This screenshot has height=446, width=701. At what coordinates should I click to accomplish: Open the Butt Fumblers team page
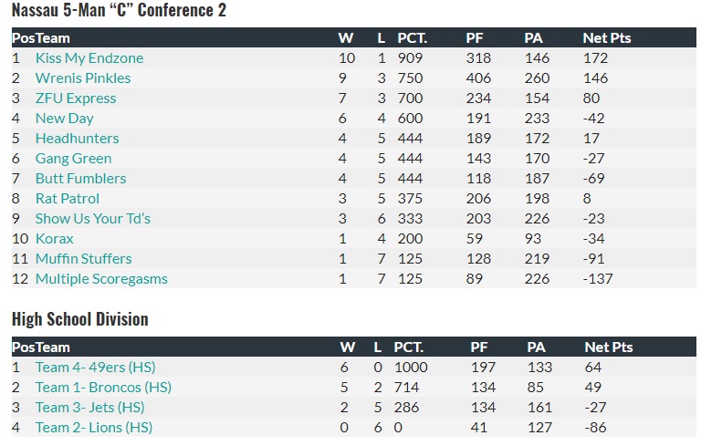click(80, 179)
